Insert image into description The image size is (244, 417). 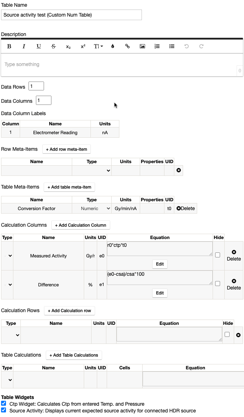142,46
